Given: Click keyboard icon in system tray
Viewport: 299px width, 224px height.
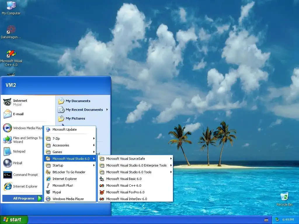Looking at the screenshot, I should (x=266, y=220).
